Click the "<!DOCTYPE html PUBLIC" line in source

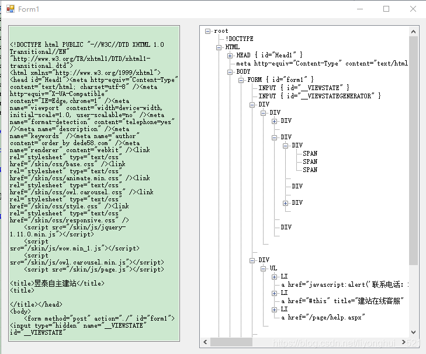pyautogui.click(x=87, y=44)
